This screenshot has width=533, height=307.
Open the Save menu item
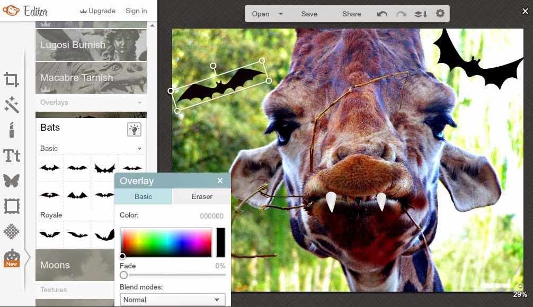coord(309,13)
